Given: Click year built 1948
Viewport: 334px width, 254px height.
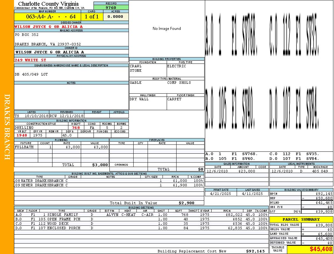Looking at the screenshot, I should (22, 135).
